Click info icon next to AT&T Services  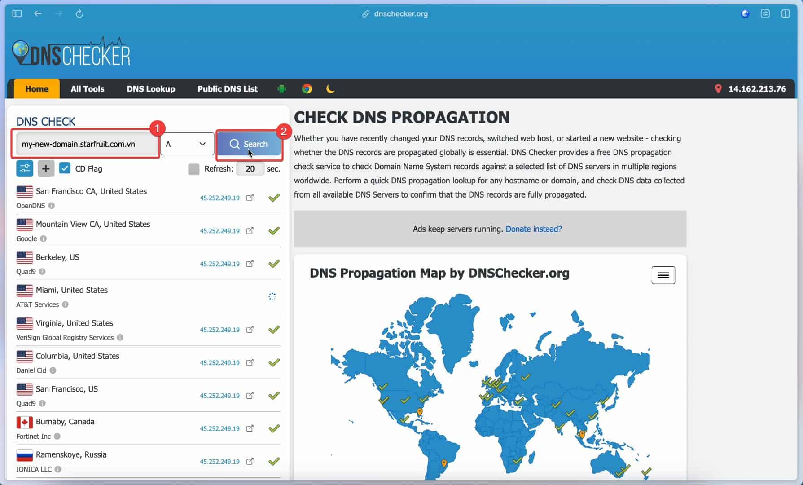click(x=66, y=304)
